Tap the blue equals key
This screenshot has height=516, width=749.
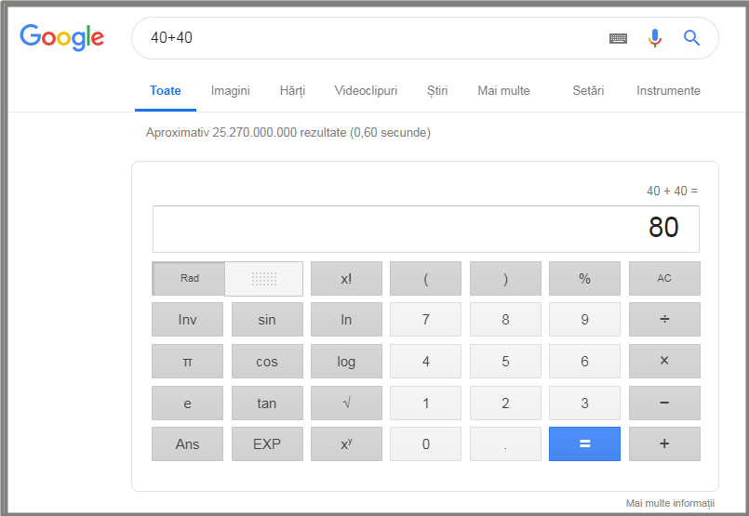(x=584, y=443)
